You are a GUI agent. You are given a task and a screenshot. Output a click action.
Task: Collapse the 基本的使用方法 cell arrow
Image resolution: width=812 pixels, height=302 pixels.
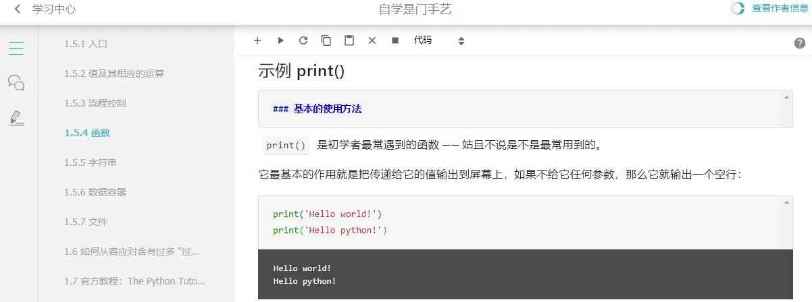click(786, 97)
